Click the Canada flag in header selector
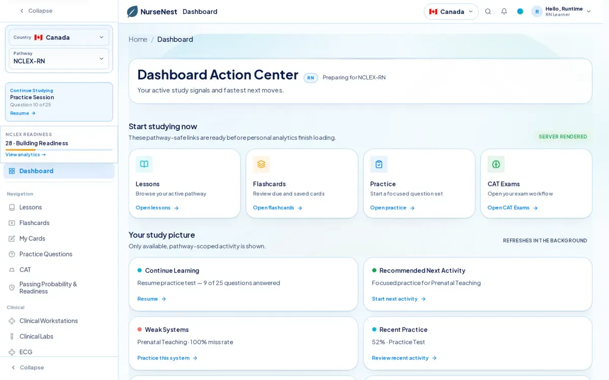609x380 pixels. (433, 12)
